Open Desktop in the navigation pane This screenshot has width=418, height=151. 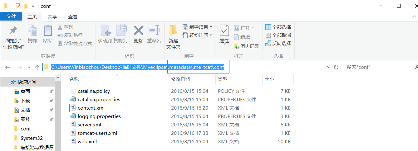(25, 91)
